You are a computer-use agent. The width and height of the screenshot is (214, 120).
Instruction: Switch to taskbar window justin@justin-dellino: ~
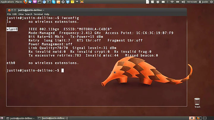21,118
